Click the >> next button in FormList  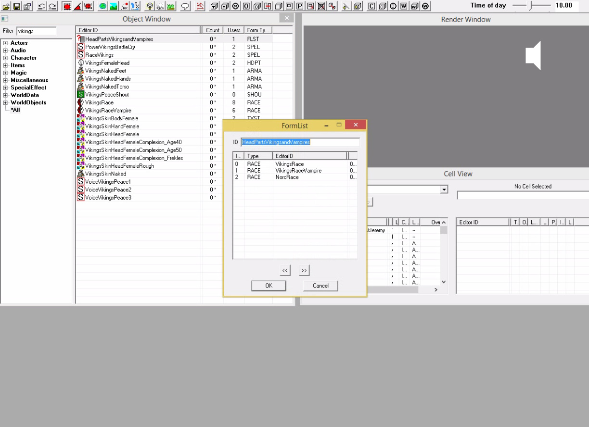tap(304, 271)
